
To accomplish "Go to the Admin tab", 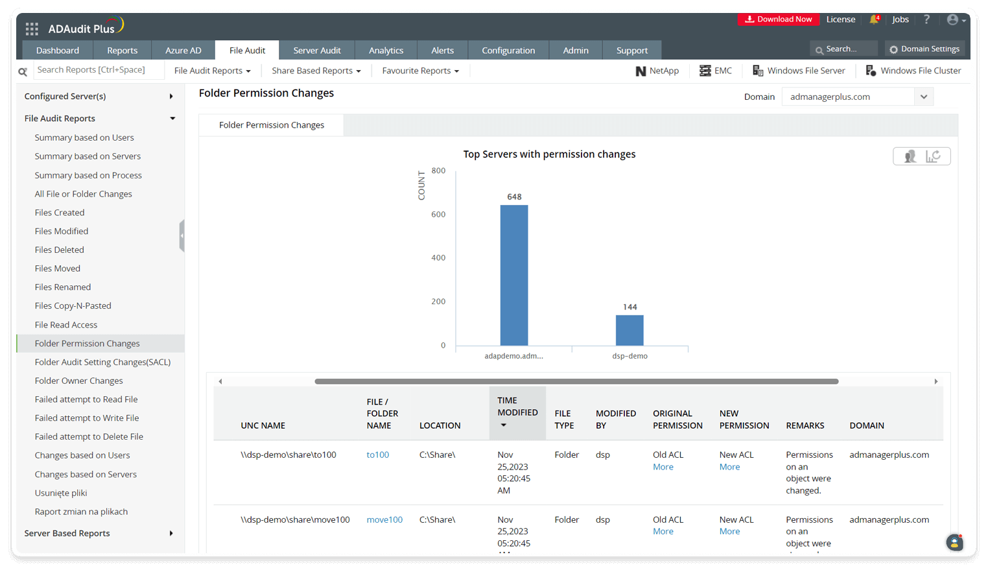I will 576,50.
